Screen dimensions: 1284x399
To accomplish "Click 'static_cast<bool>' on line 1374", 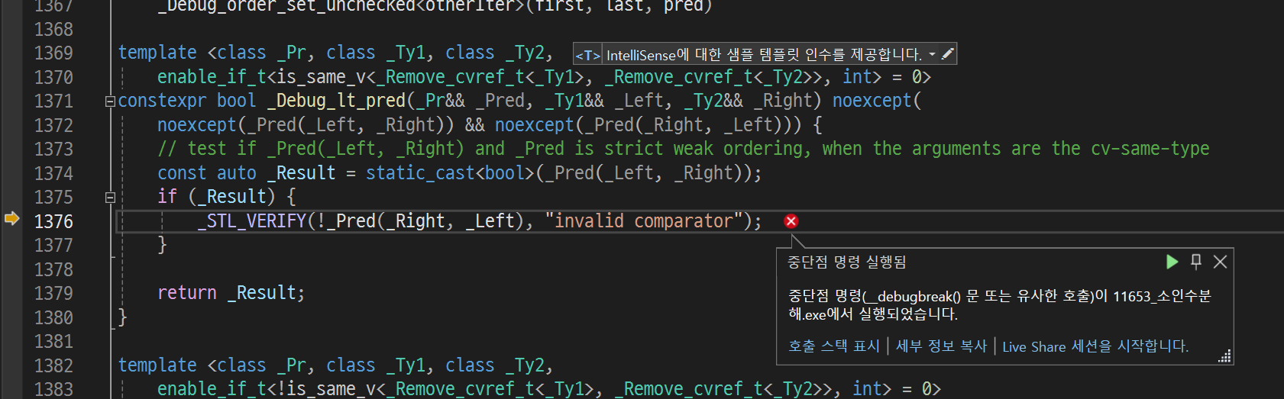I will 449,173.
